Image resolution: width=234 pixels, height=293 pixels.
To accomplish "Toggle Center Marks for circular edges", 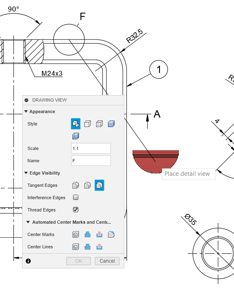I will 76,234.
